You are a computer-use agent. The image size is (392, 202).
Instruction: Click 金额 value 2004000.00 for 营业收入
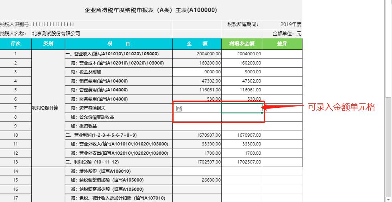(208, 54)
